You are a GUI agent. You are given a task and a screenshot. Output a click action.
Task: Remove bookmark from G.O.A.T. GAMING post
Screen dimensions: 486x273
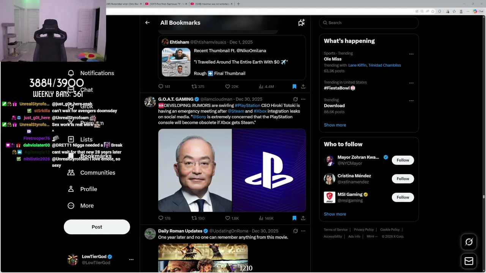coord(294,218)
